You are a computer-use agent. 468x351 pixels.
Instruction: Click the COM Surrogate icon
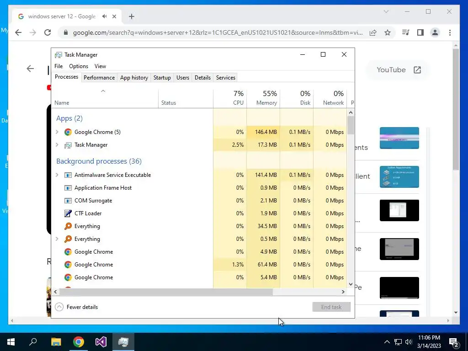68,201
